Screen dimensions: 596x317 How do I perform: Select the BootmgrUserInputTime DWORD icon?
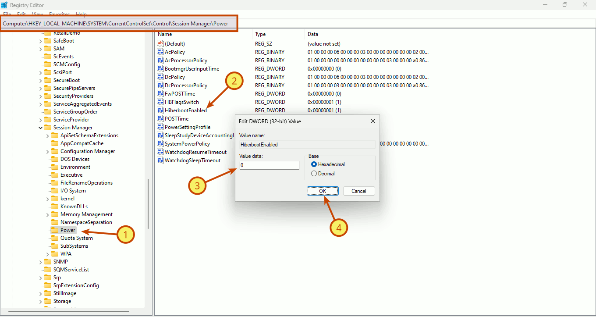(160, 69)
